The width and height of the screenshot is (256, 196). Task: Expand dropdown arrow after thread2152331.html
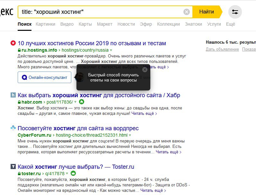130,135
